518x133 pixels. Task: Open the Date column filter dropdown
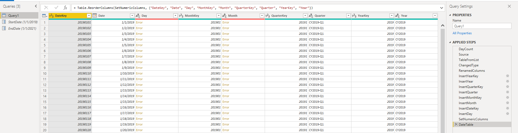(x=132, y=16)
